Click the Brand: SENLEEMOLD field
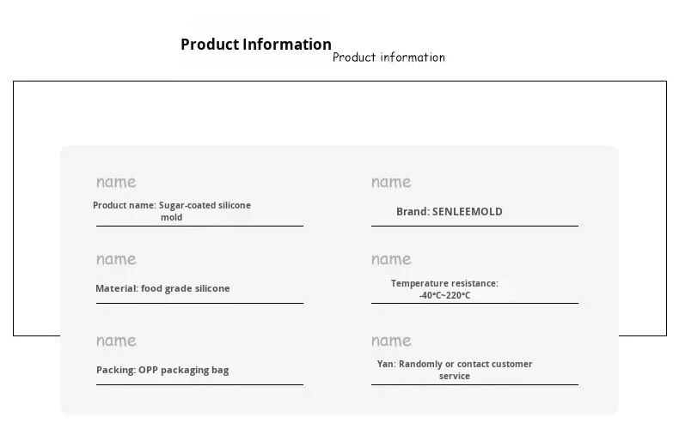The image size is (679, 435). 450,211
